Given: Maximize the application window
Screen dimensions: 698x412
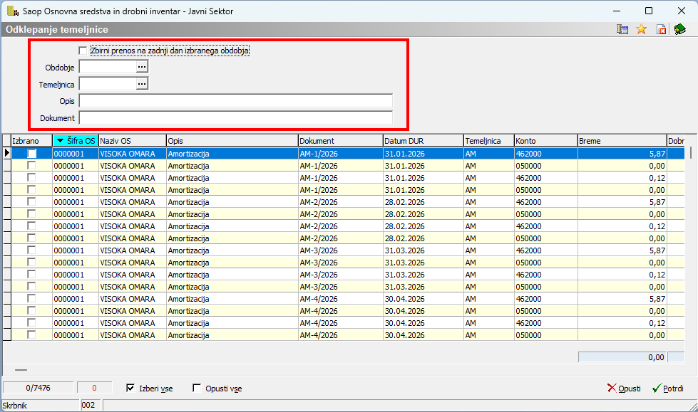Looking at the screenshot, I should (648, 11).
